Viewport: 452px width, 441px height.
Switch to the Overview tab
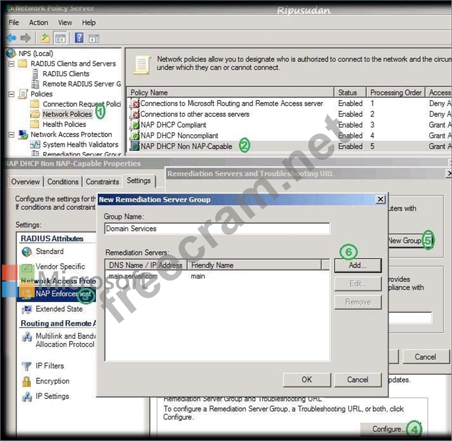(25, 182)
